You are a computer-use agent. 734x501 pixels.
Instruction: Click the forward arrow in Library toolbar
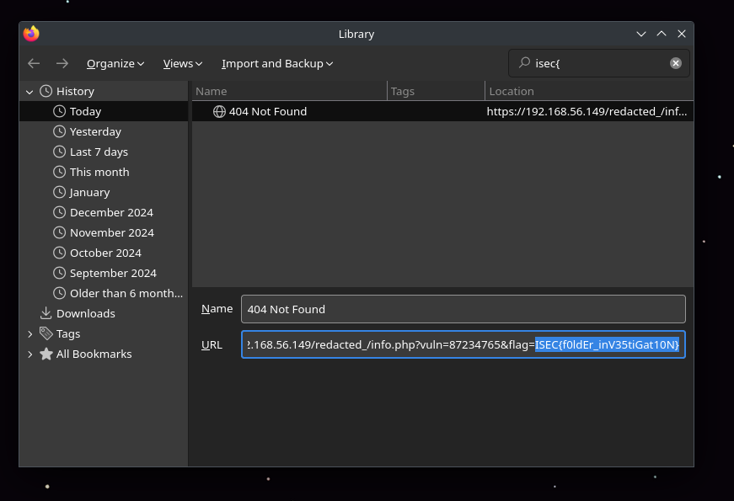coord(62,63)
